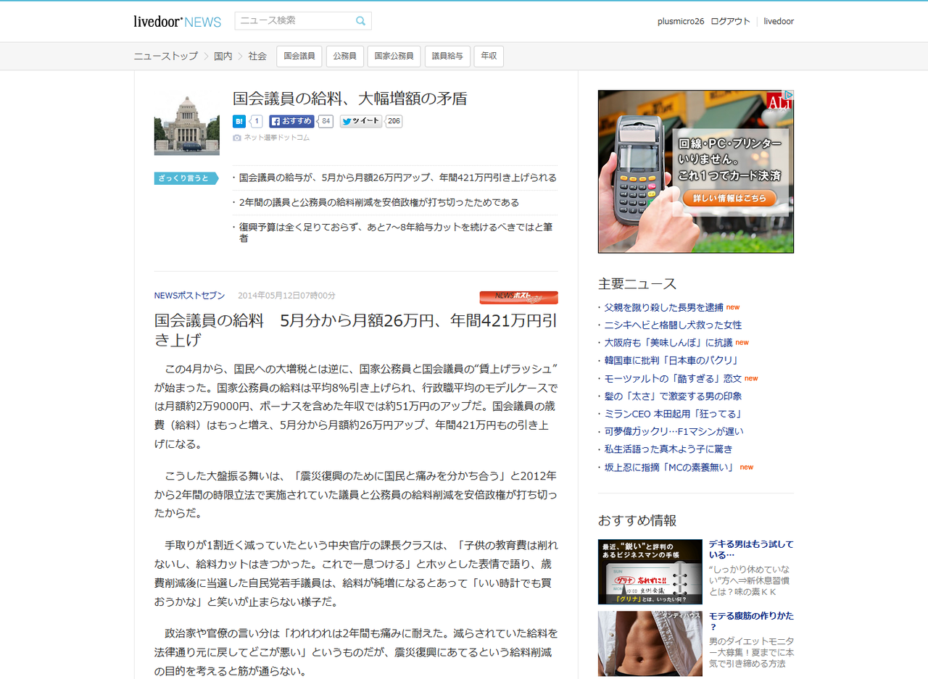Click the Hatena bookmark count 1
The height and width of the screenshot is (679, 928).
(256, 122)
